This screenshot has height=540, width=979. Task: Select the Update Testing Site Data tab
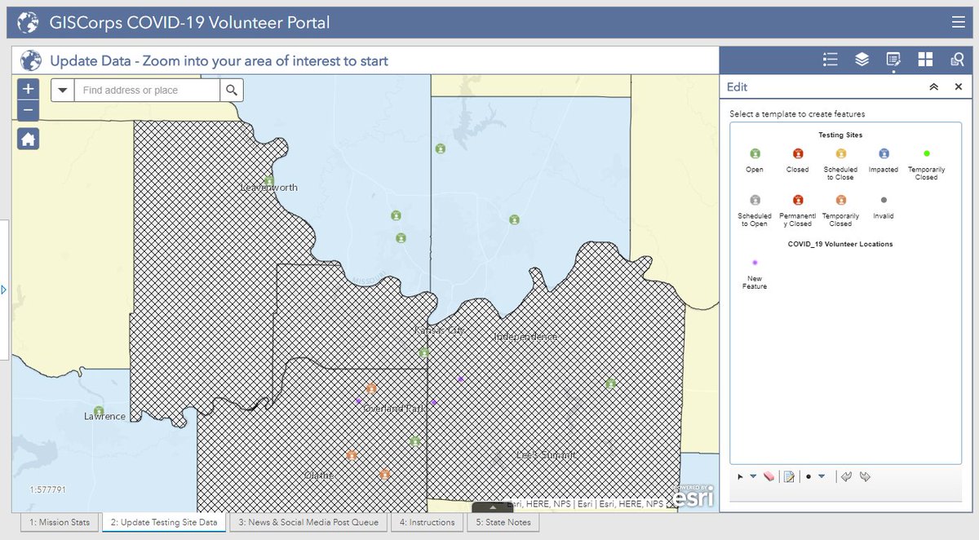(x=163, y=522)
